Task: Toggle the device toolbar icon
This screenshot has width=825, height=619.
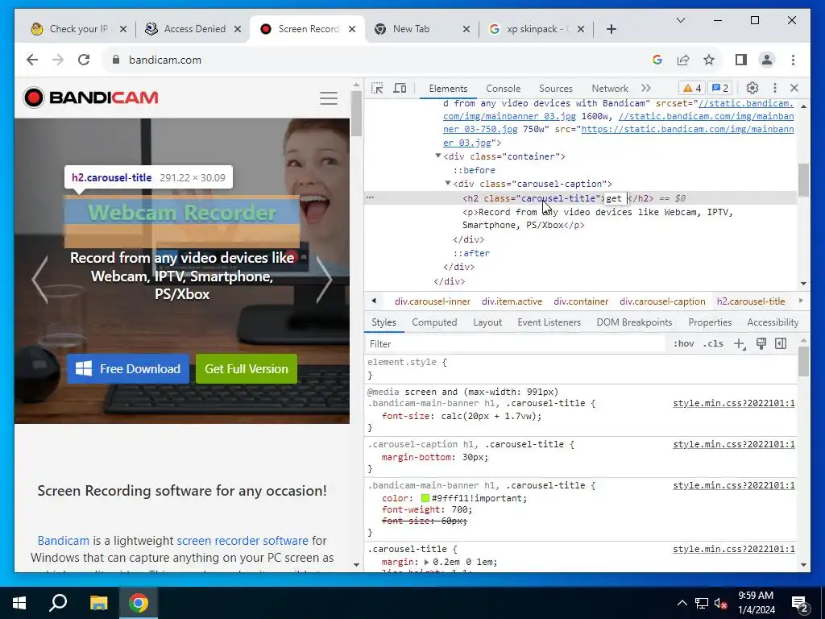Action: pos(400,88)
